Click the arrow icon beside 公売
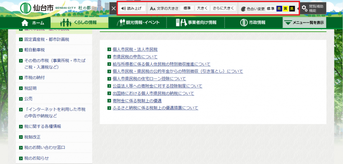Image resolution: width=343 pixels, height=164 pixels. coord(21,99)
